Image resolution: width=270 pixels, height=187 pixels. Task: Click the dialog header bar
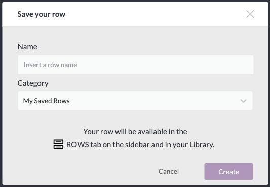coord(135,14)
